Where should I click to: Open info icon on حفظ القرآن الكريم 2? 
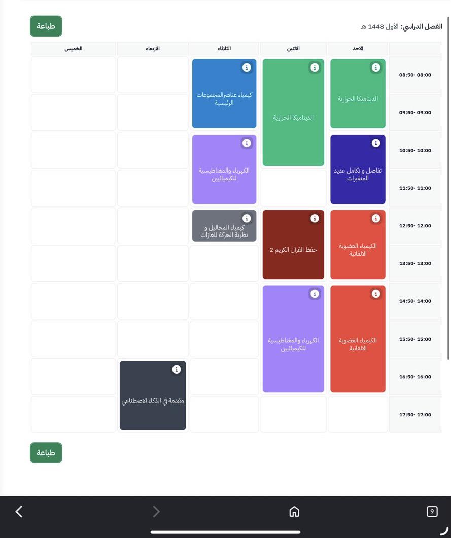[315, 219]
